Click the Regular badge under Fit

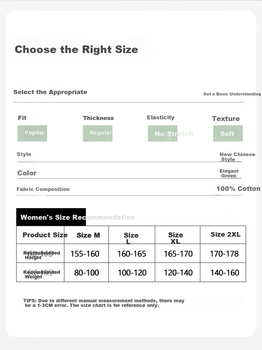click(33, 133)
